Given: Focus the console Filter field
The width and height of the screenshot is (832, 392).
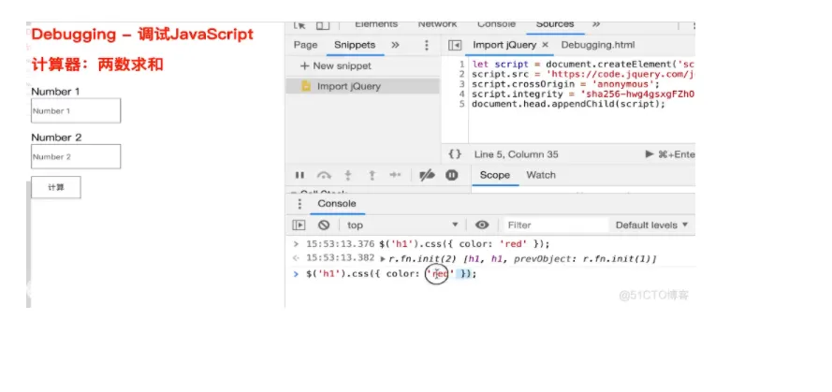Looking at the screenshot, I should coord(556,225).
